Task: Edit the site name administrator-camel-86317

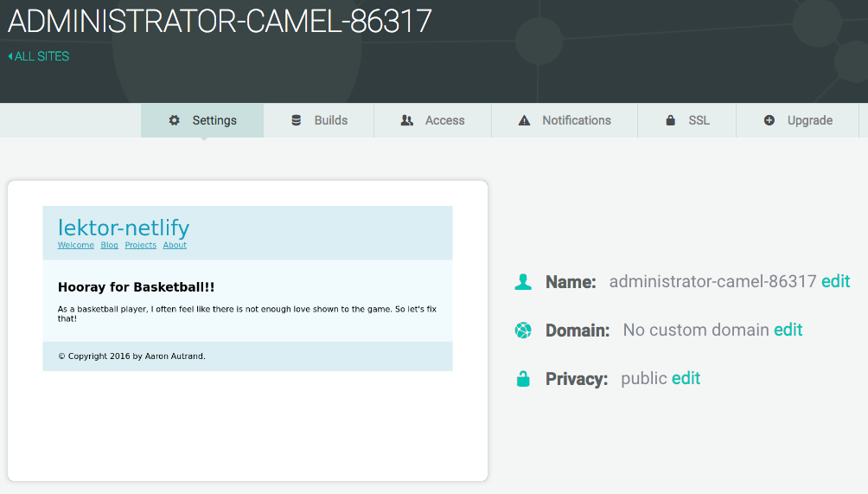Action: (x=835, y=281)
